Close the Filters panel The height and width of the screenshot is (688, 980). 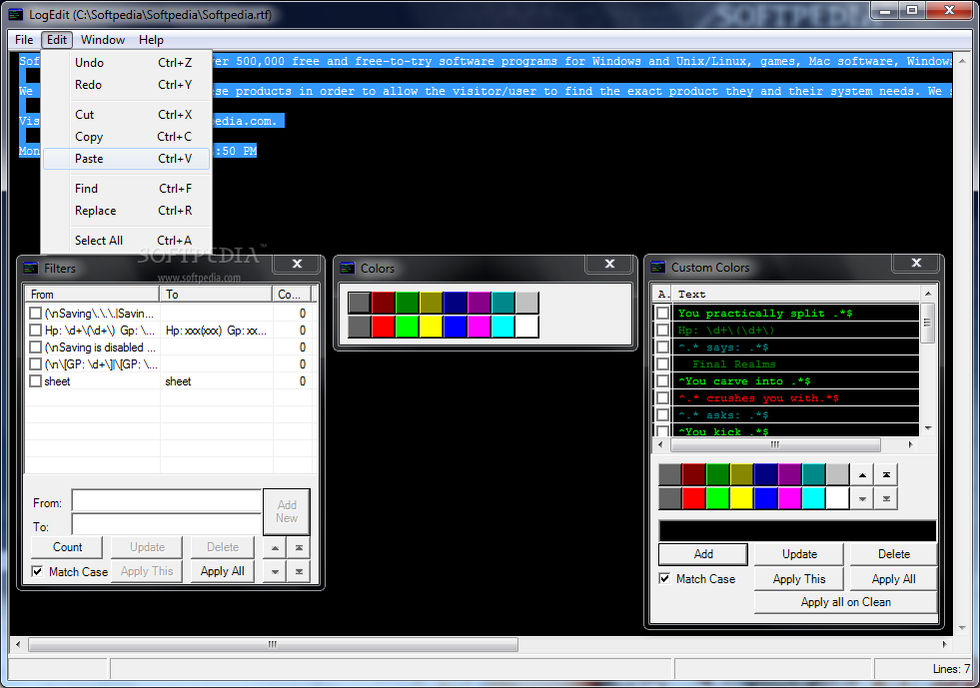tap(298, 264)
